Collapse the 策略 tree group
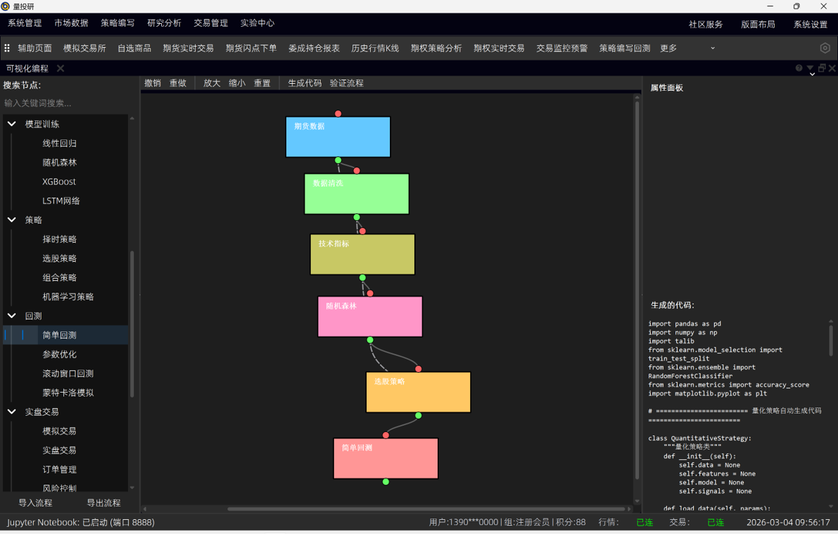This screenshot has width=838, height=534. point(12,220)
